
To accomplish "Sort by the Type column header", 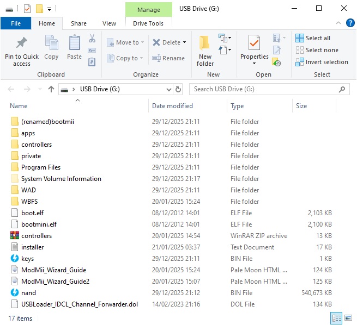I will [237, 106].
